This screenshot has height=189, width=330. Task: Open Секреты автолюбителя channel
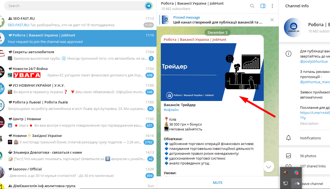78,55
